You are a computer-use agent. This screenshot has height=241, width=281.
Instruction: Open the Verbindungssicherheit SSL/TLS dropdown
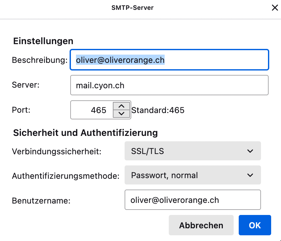click(193, 151)
